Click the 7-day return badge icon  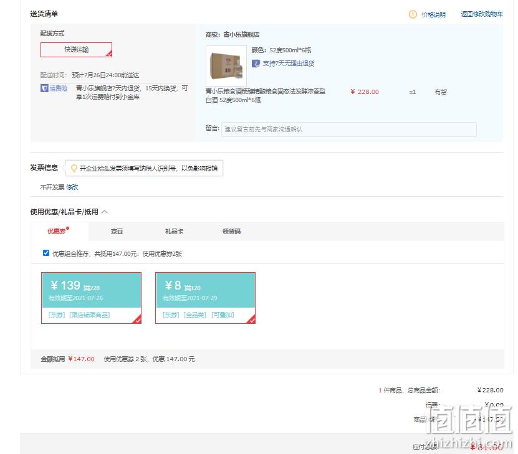coord(256,64)
